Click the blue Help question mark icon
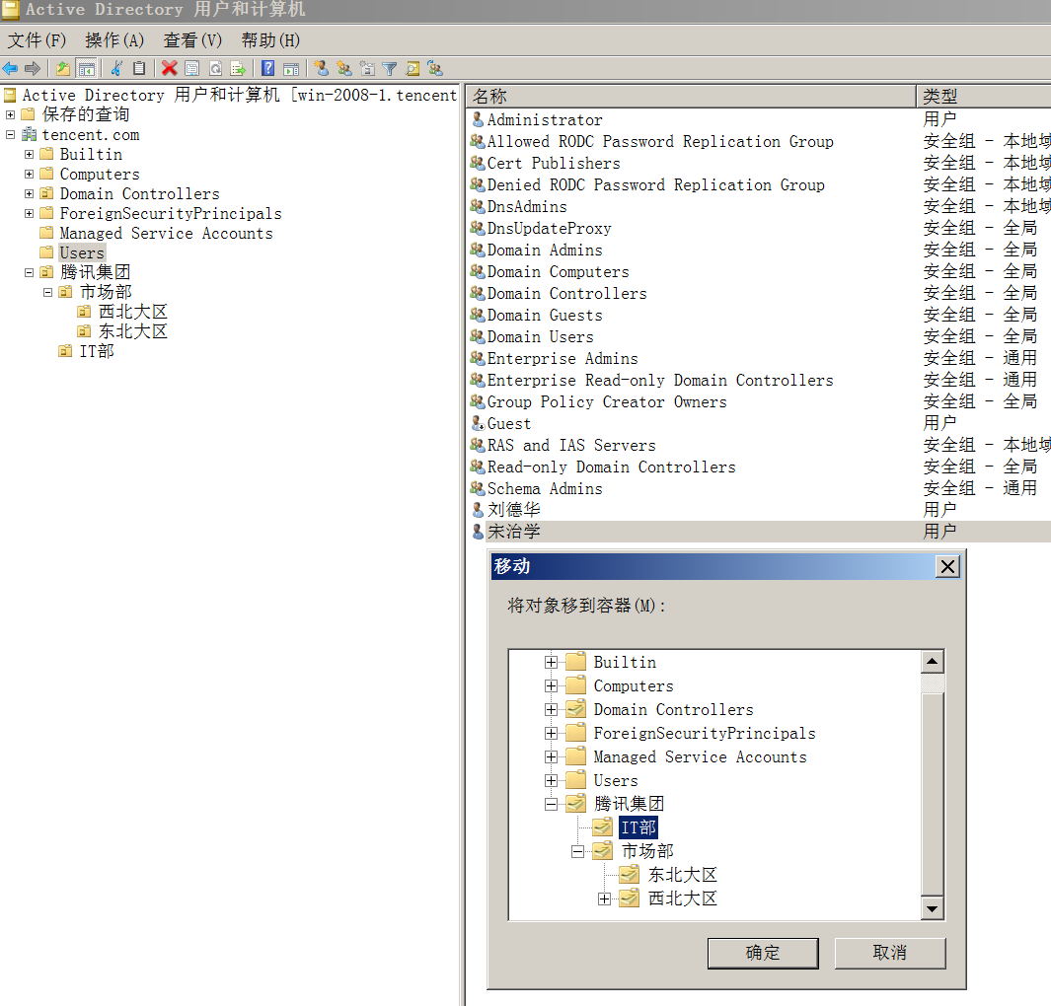Screen dimensions: 1051x1006 click(268, 68)
